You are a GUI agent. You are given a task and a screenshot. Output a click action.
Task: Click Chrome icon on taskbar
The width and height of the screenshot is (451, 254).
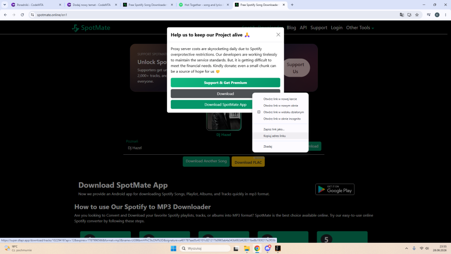(257, 248)
